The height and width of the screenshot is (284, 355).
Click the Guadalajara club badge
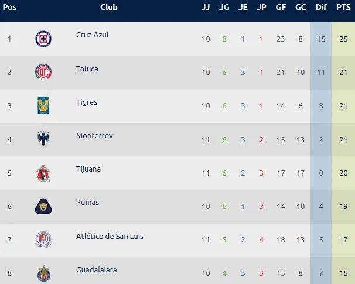click(x=44, y=272)
